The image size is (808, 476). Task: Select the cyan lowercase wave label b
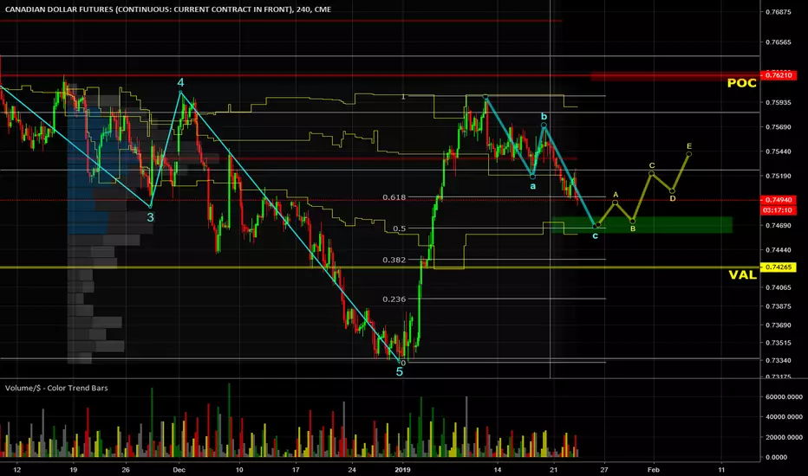[544, 116]
